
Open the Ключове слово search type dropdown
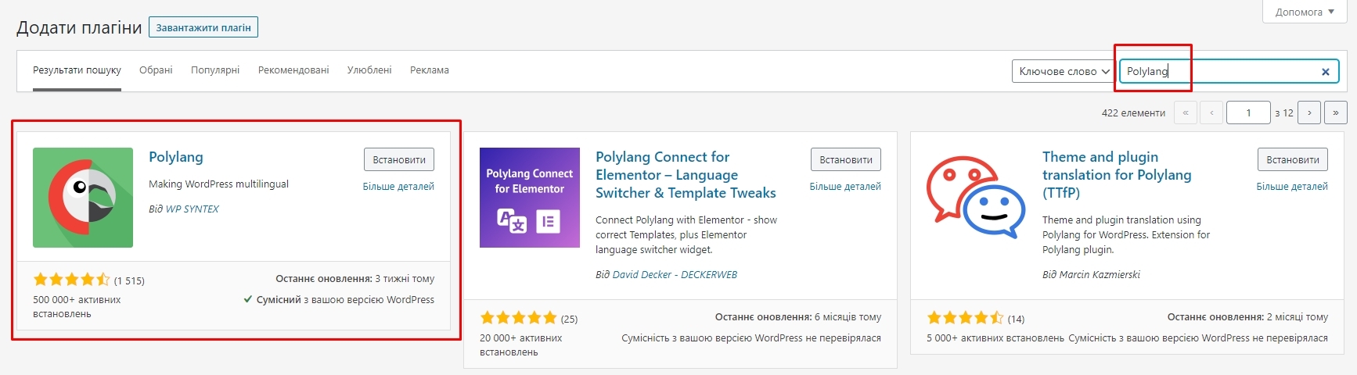coord(1064,71)
